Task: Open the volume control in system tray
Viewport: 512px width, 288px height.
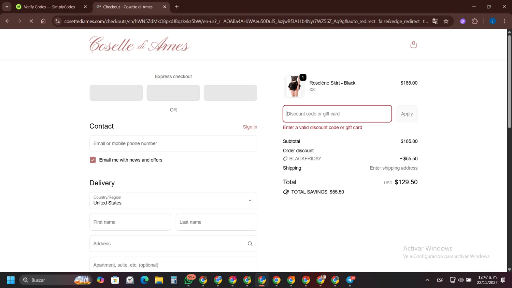Action: (x=461, y=280)
